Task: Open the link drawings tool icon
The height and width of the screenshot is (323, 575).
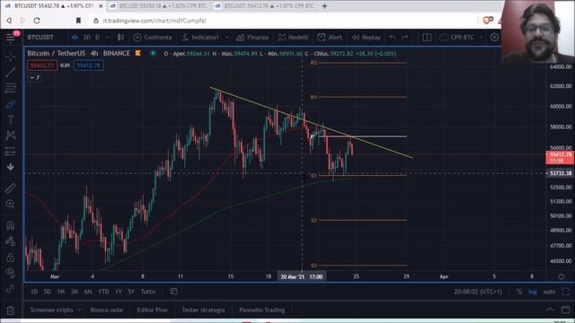Action: tap(10, 289)
